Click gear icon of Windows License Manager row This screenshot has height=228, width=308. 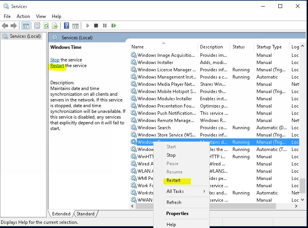133,69
